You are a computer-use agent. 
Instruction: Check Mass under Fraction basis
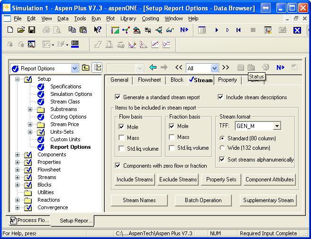tap(172, 137)
